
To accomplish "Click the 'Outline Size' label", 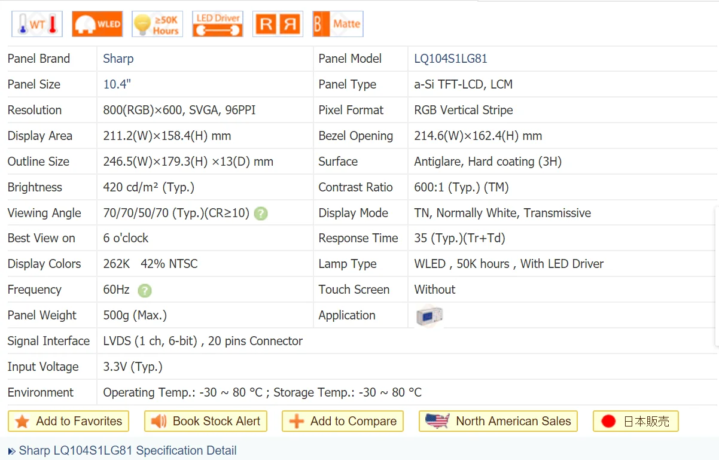I will [38, 162].
